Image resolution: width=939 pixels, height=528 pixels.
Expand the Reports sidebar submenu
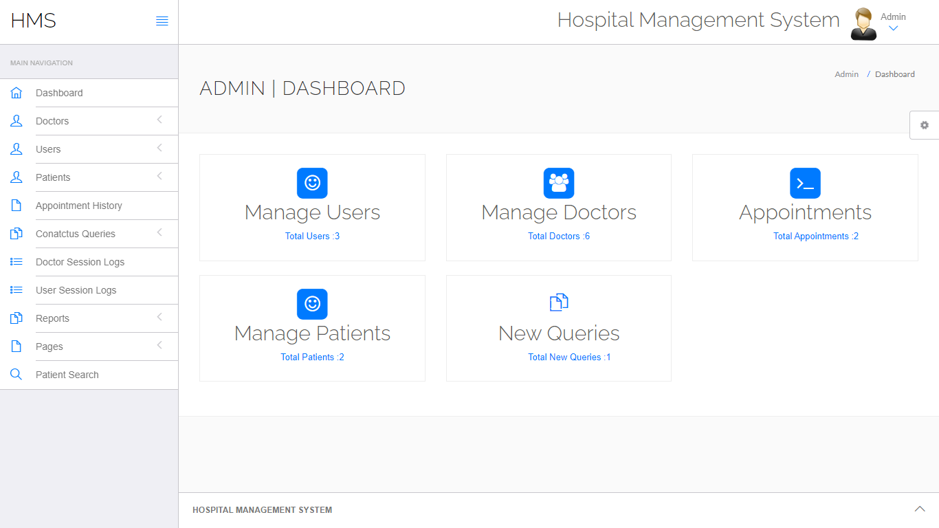[159, 318]
